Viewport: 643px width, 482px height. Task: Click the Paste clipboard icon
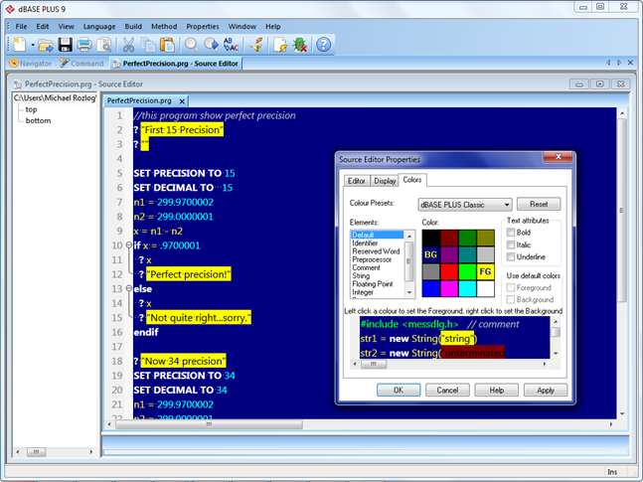(166, 45)
